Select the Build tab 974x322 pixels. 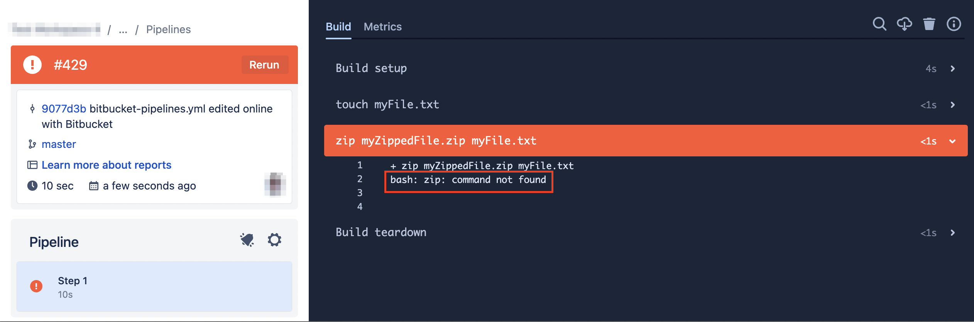click(x=338, y=27)
